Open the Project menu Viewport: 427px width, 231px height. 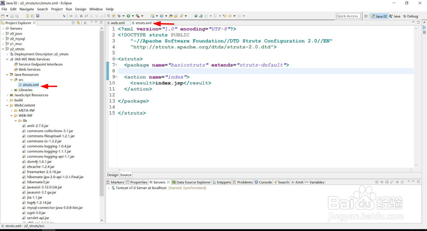(x=57, y=9)
